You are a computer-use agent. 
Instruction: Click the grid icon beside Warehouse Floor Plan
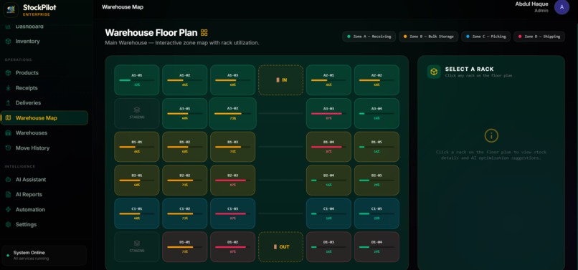(x=204, y=33)
